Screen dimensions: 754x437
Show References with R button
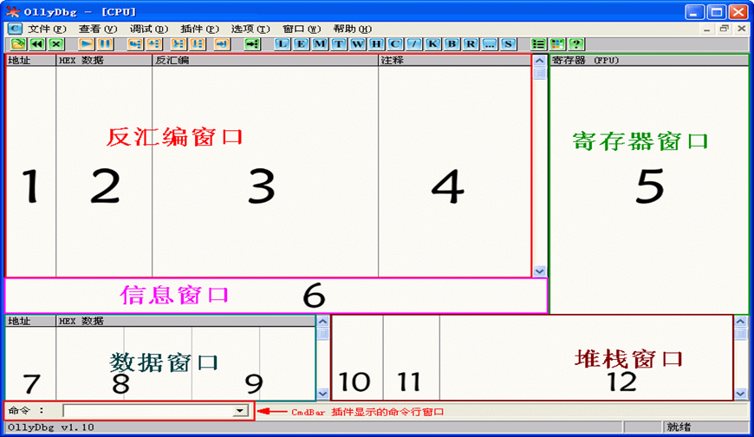pos(471,44)
